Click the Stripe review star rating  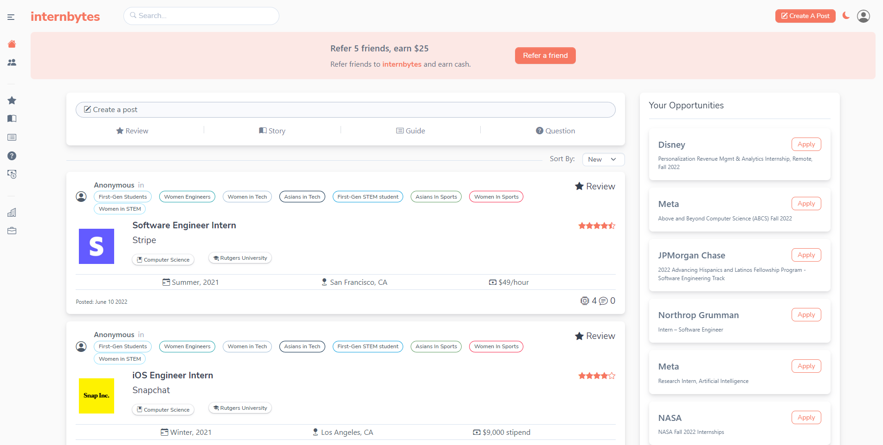(597, 226)
